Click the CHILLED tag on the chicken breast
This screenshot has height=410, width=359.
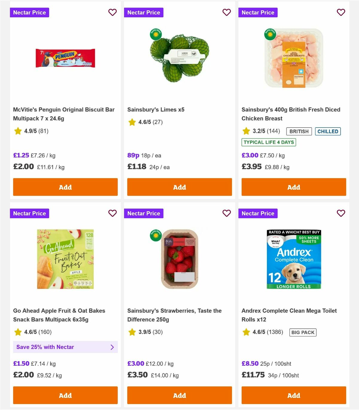click(x=328, y=131)
